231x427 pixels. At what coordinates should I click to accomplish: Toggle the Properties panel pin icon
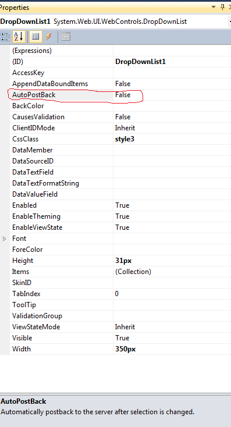pyautogui.click(x=222, y=7)
